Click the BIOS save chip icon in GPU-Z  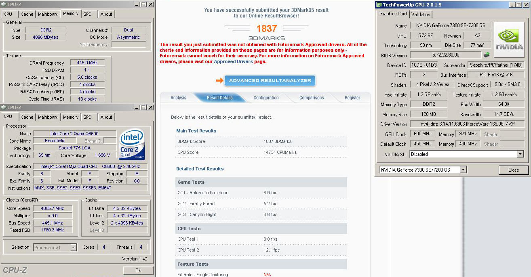click(x=487, y=55)
